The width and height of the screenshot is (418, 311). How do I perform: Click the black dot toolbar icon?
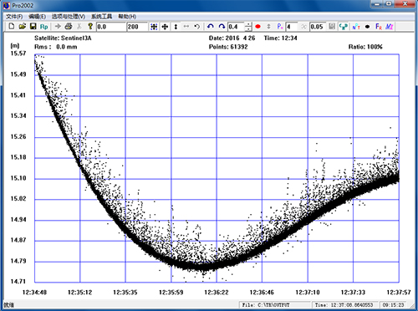coord(367,27)
